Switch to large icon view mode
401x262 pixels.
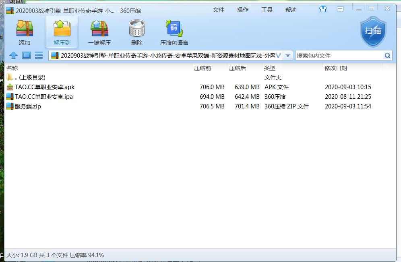click(x=26, y=56)
